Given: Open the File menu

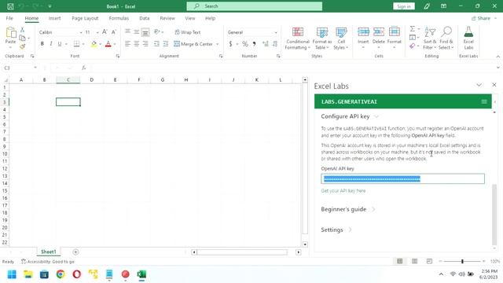Looking at the screenshot, I should click(9, 18).
